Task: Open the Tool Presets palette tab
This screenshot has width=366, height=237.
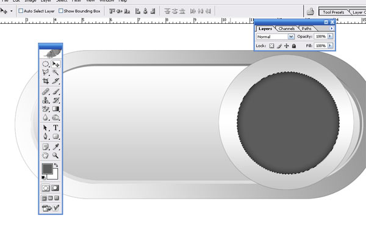Action: (334, 12)
